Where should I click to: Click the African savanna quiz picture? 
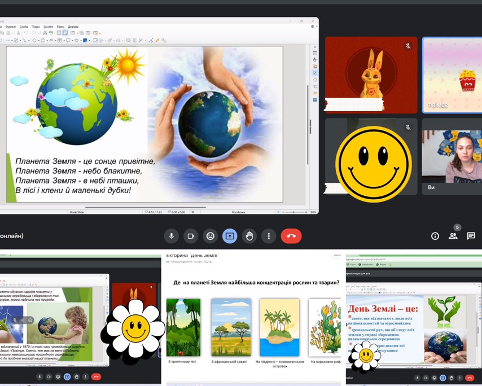[x=231, y=328]
